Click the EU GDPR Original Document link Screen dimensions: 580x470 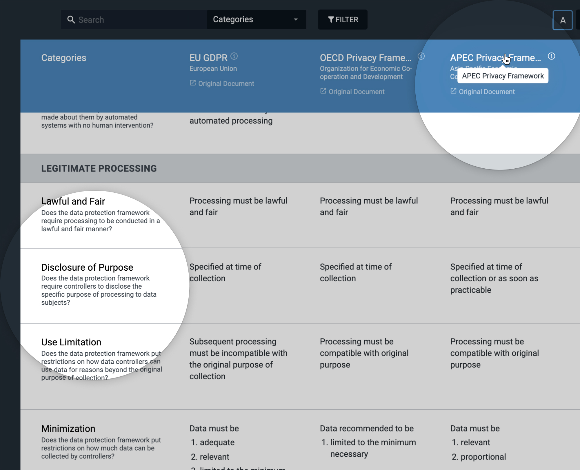point(223,83)
